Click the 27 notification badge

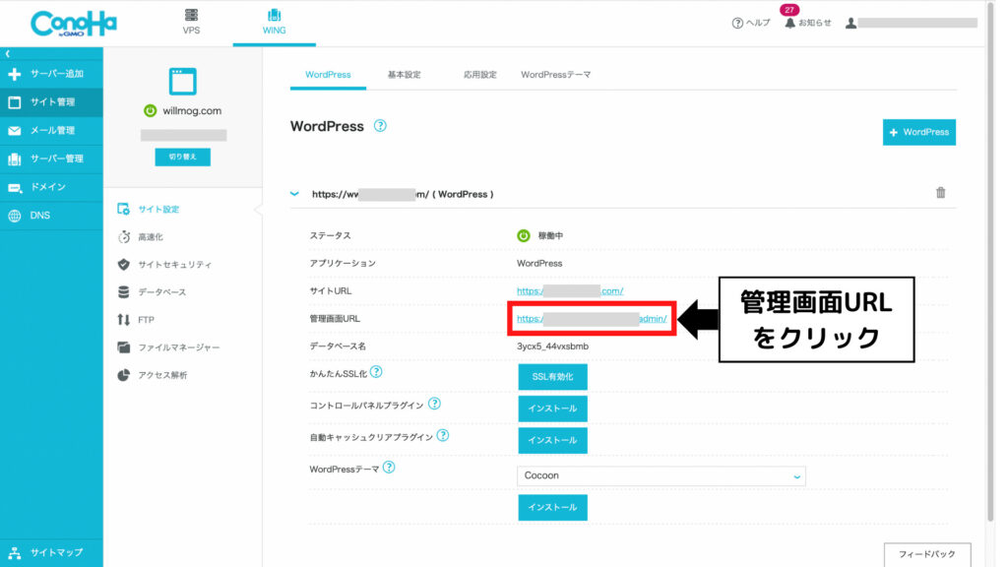[x=788, y=10]
